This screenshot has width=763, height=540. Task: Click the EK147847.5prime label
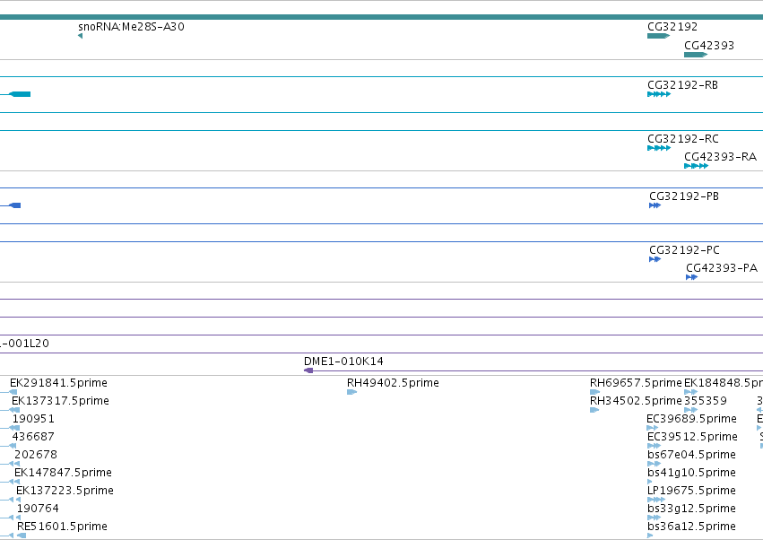(63, 473)
